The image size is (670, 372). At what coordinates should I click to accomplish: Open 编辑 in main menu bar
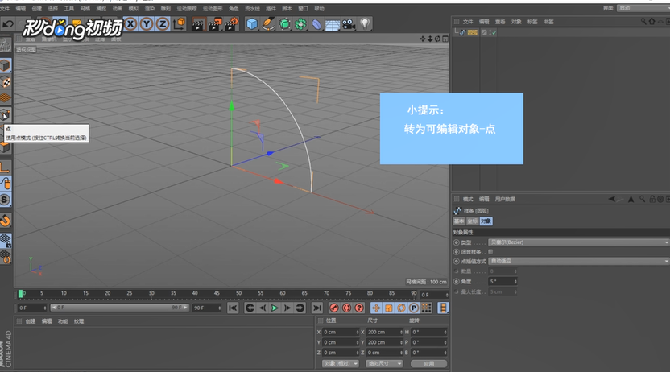20,9
